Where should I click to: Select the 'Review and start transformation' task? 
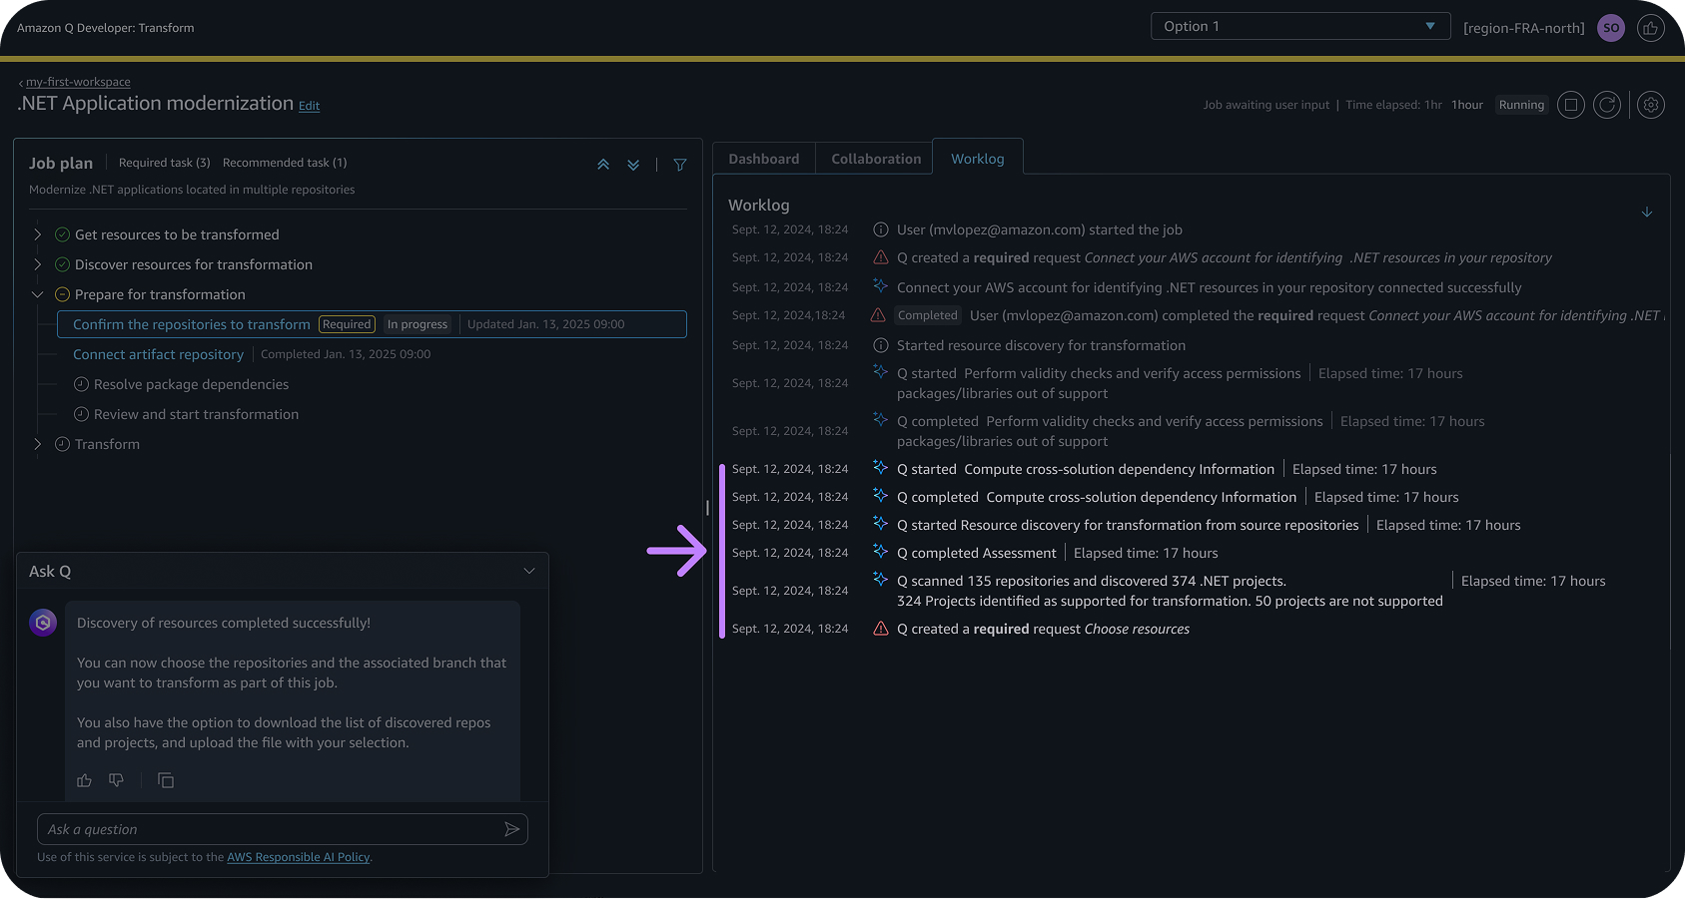(196, 414)
